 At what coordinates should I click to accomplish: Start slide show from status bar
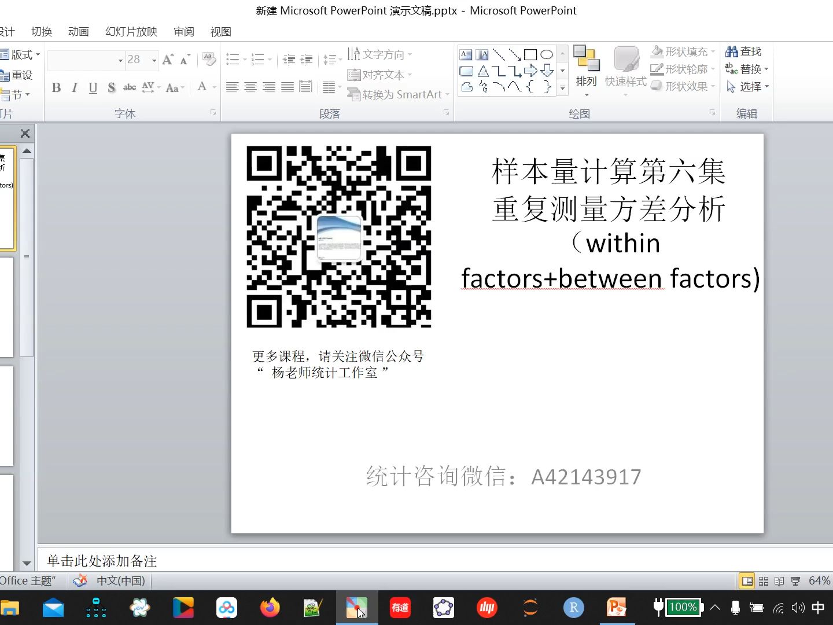[795, 581]
